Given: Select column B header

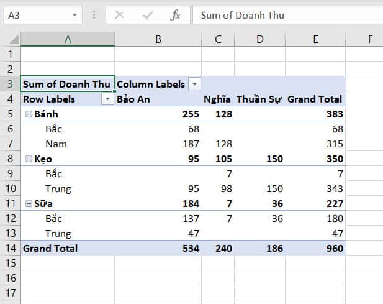Looking at the screenshot, I should coord(158,39).
